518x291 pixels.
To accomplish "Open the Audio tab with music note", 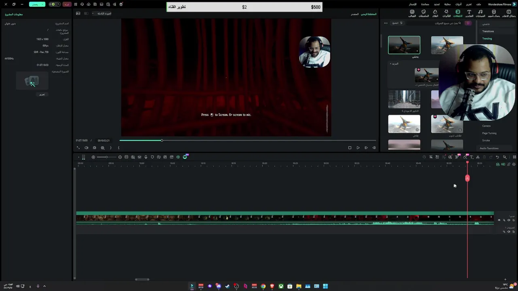I will (480, 13).
